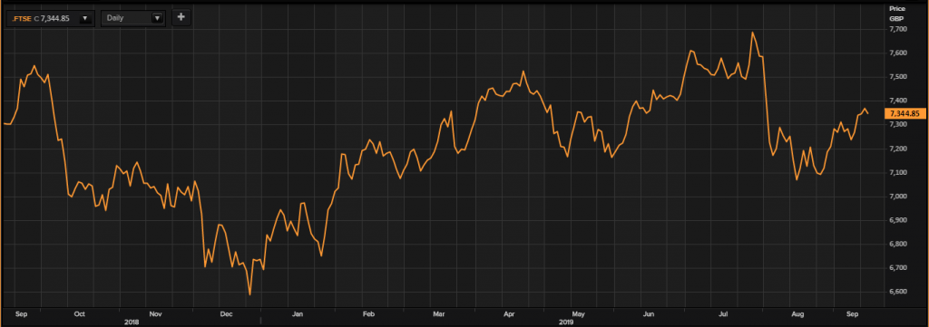
Task: Click the .FTSE symbol label
Action: [x=22, y=18]
